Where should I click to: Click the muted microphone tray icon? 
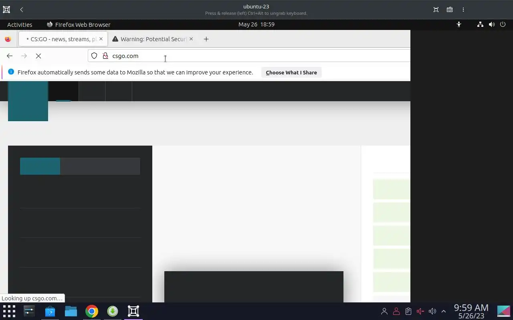(x=420, y=311)
